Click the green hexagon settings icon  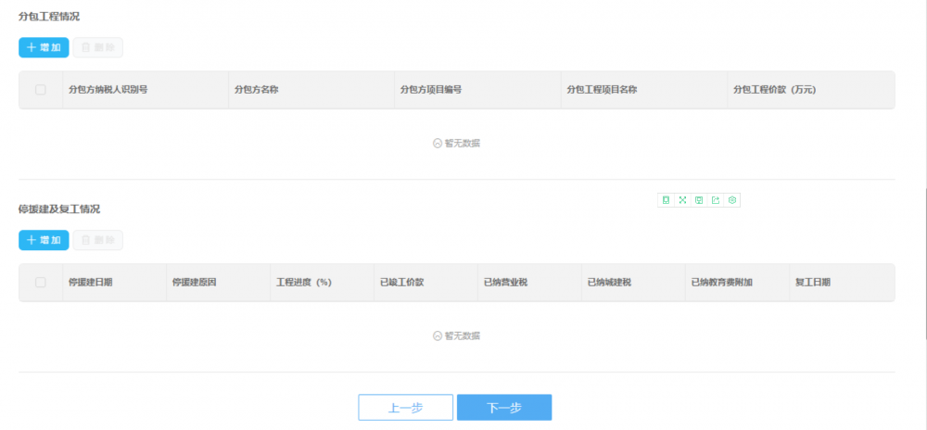tap(732, 200)
